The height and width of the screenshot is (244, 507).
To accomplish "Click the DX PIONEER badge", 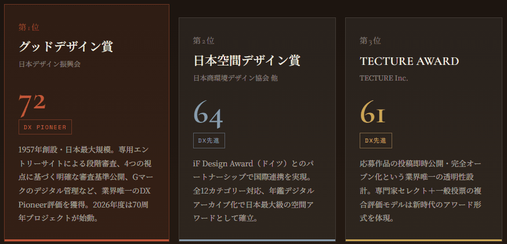I will 45,127.
